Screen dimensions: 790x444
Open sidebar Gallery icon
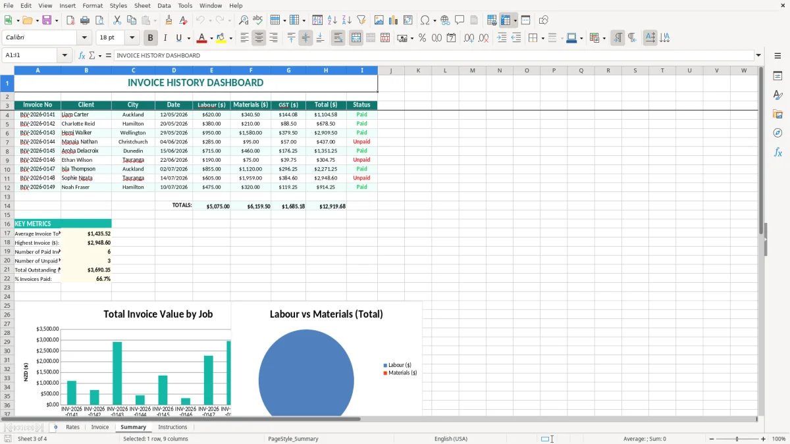[777, 114]
